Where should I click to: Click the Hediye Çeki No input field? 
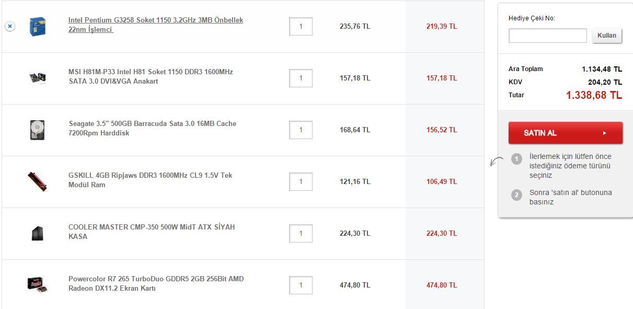tap(547, 36)
